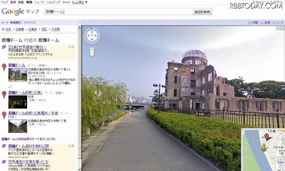Click red marker B beside 原爆ドーム前駅
Viewport: 285px width, 171px height.
(4, 95)
